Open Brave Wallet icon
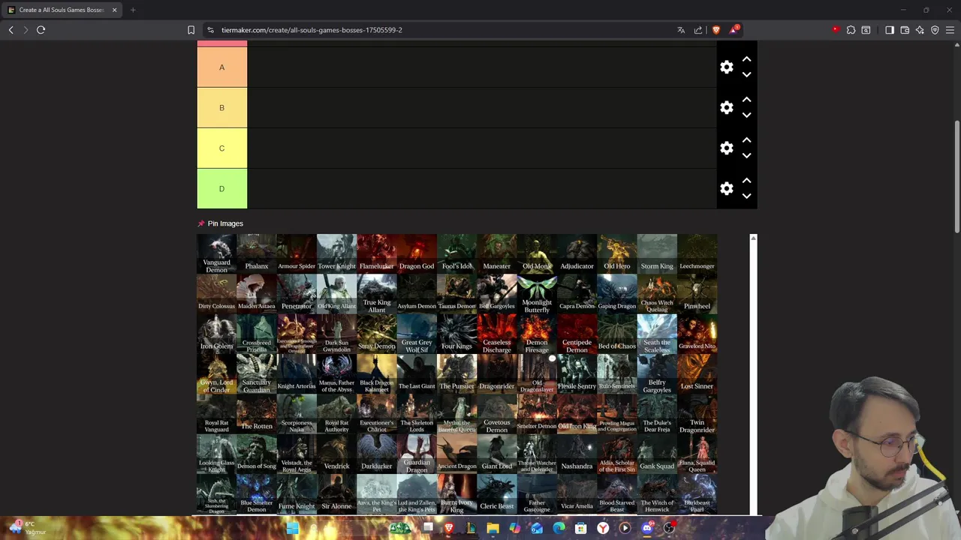 [905, 30]
